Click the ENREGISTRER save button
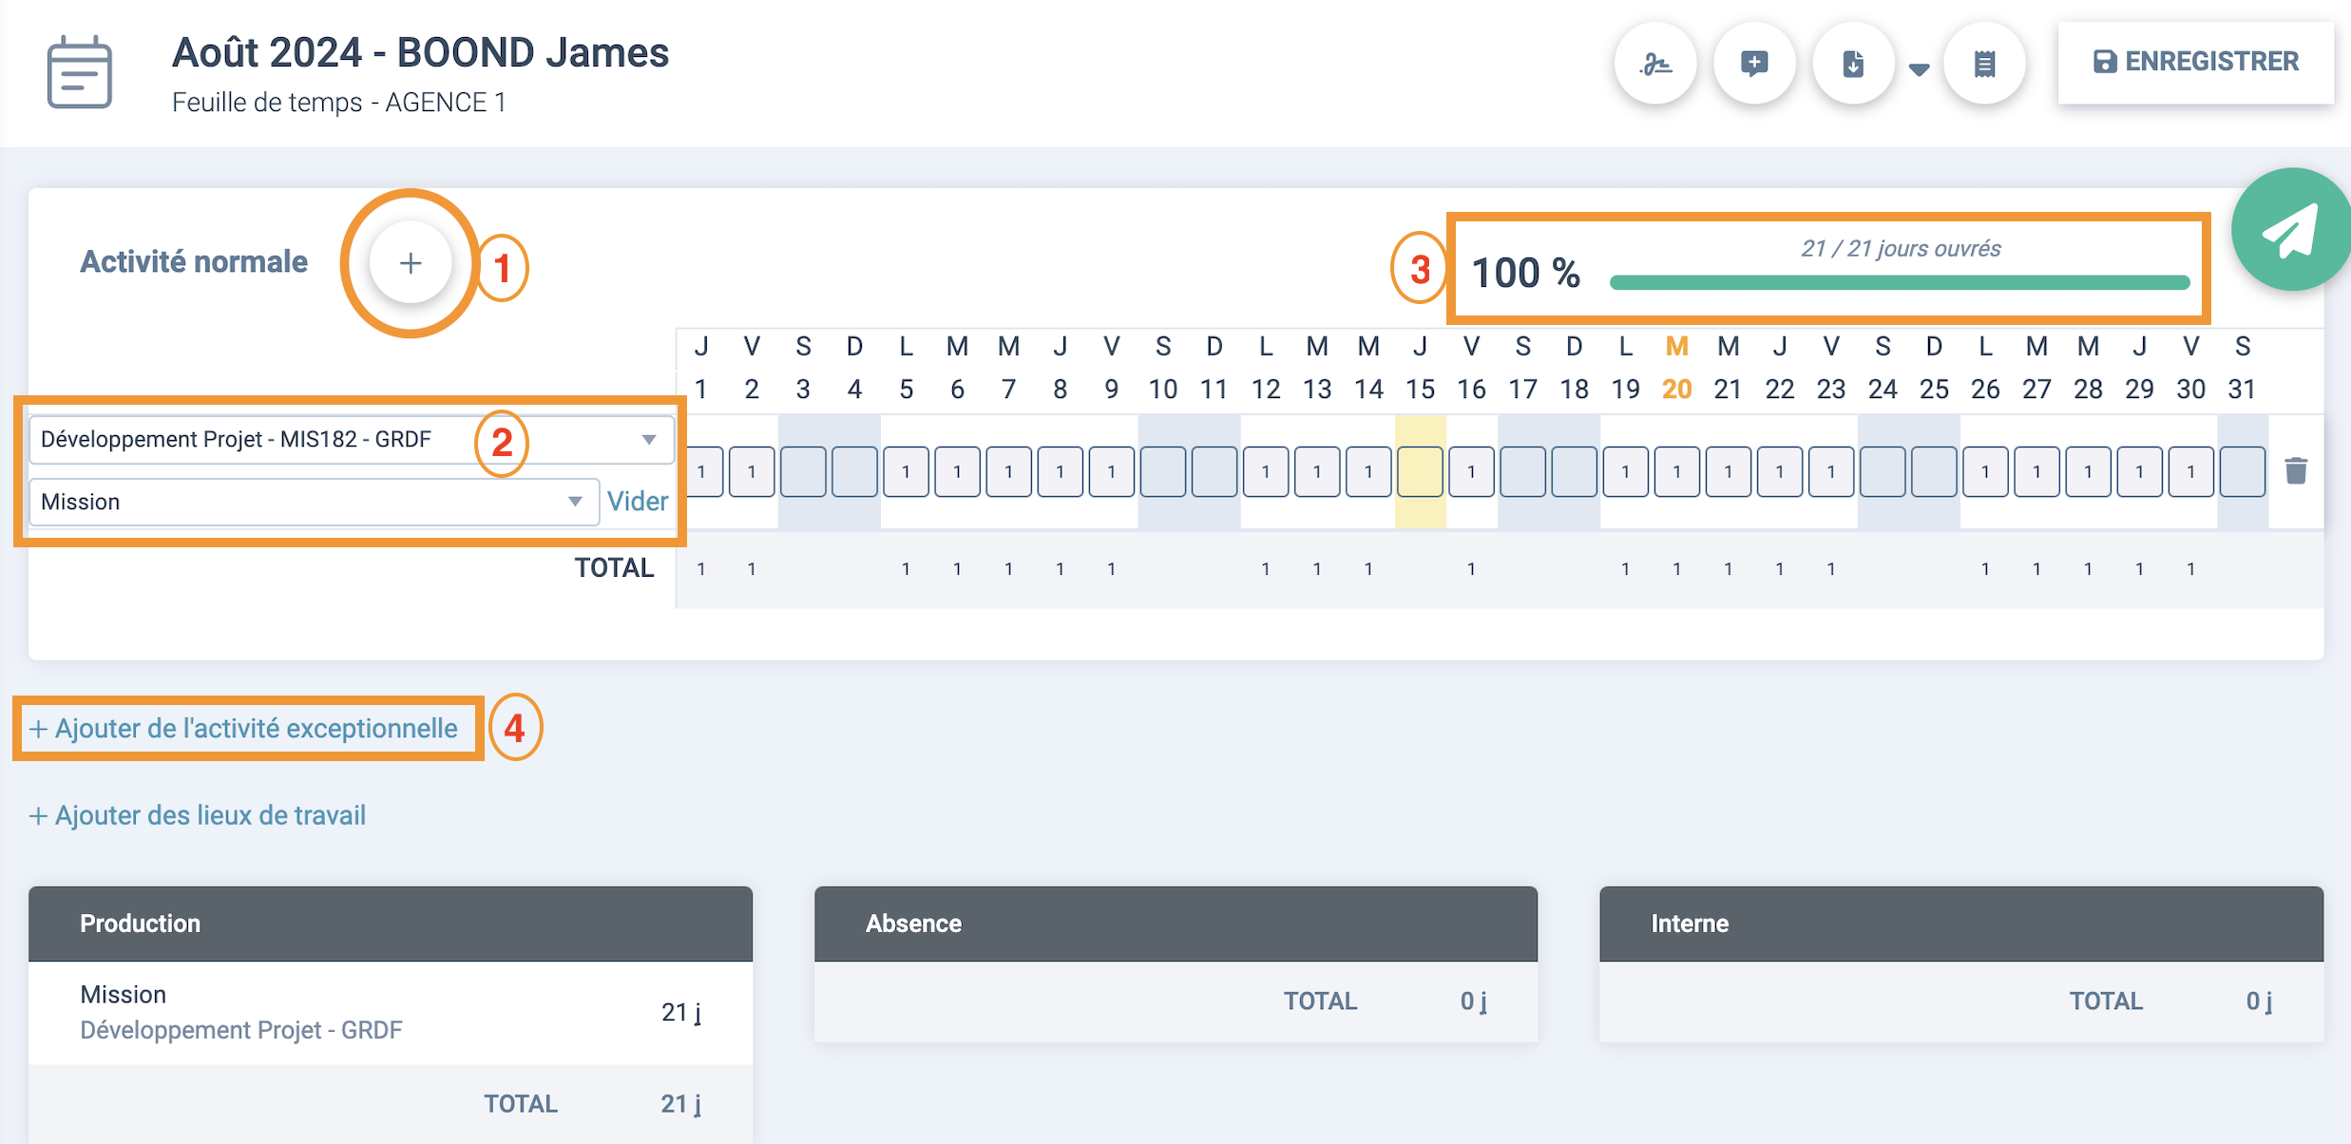The height and width of the screenshot is (1144, 2351). click(2195, 62)
